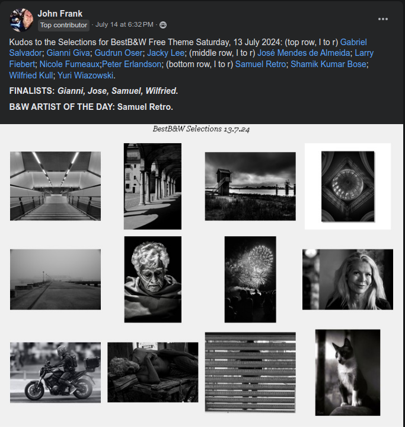Open John Frank's profile name link
The height and width of the screenshot is (427, 405).
tap(60, 13)
